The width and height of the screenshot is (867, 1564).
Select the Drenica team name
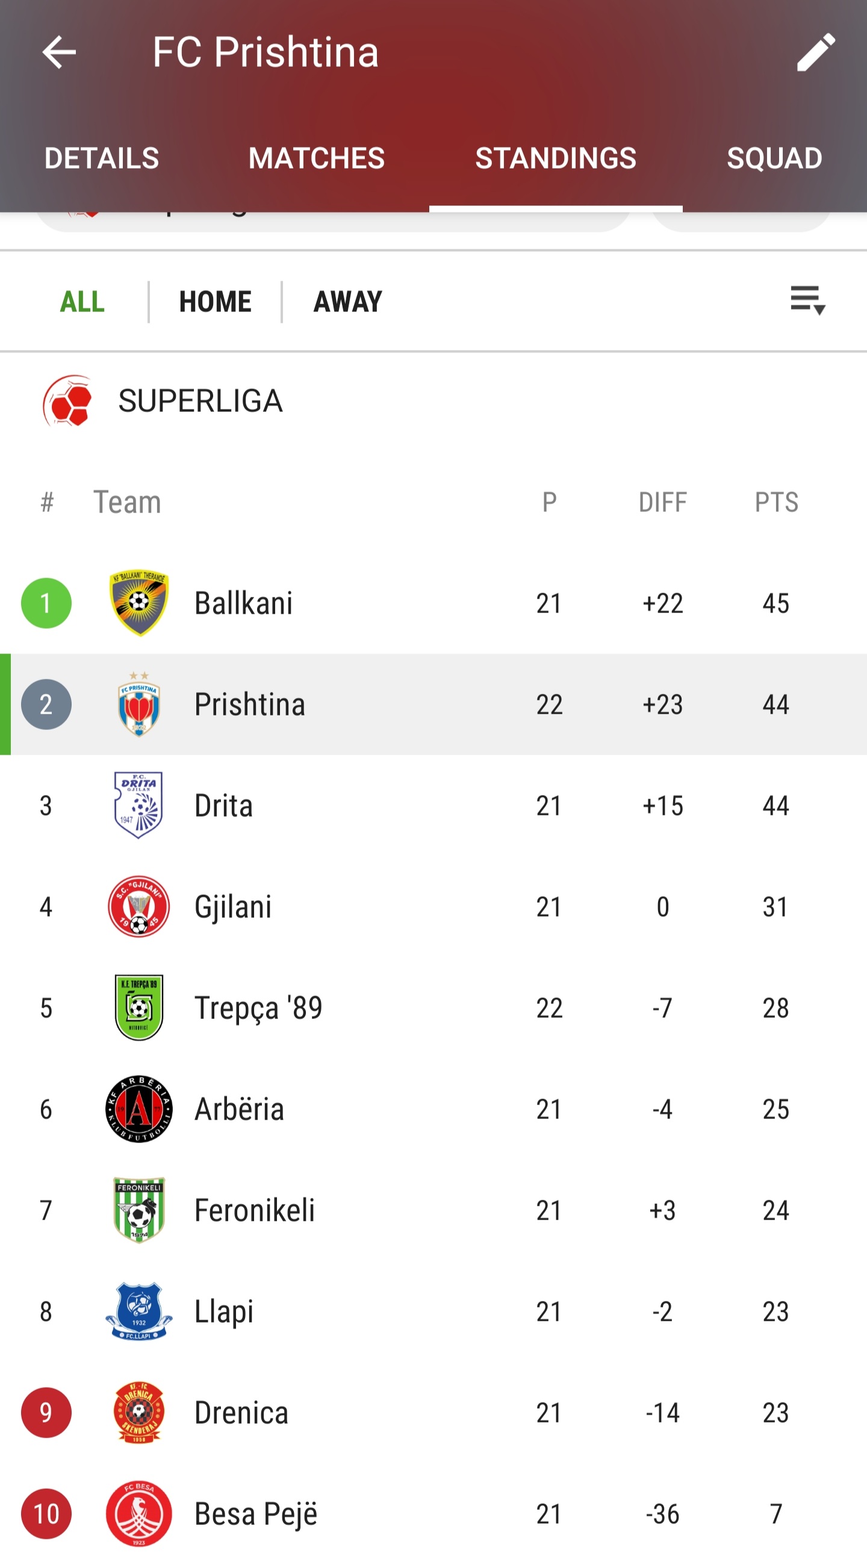click(241, 1413)
